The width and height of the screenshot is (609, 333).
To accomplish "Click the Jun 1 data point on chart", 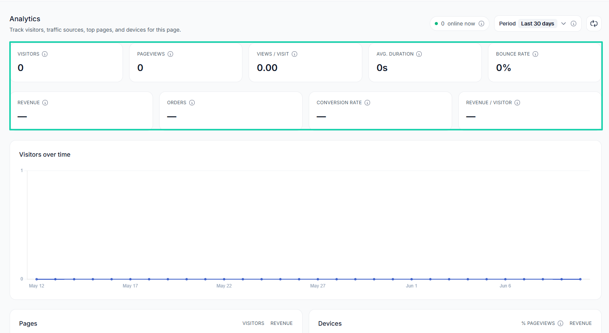I will [412, 279].
